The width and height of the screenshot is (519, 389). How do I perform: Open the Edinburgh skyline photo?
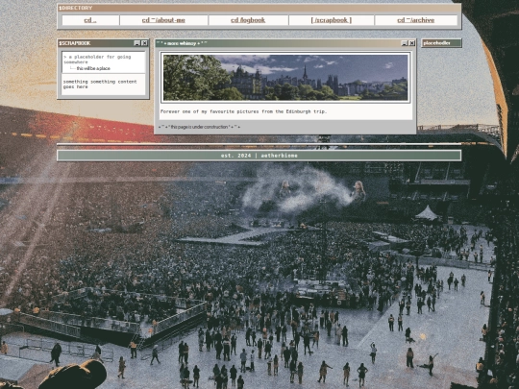[x=285, y=78]
